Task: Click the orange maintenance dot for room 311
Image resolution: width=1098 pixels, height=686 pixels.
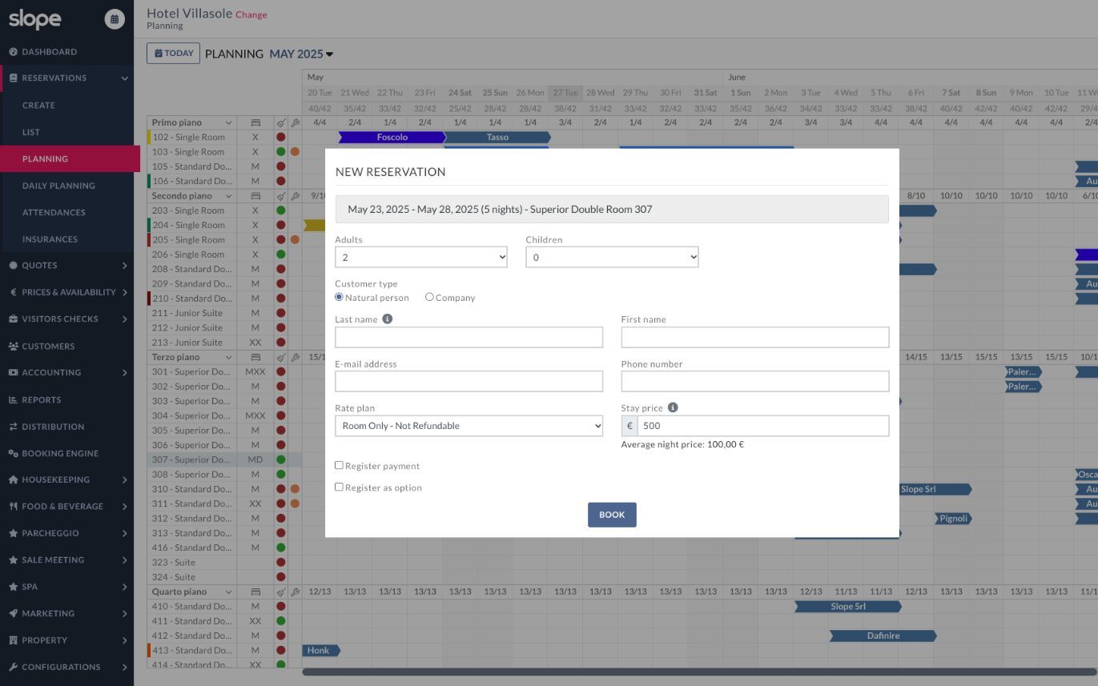Action: click(x=295, y=504)
